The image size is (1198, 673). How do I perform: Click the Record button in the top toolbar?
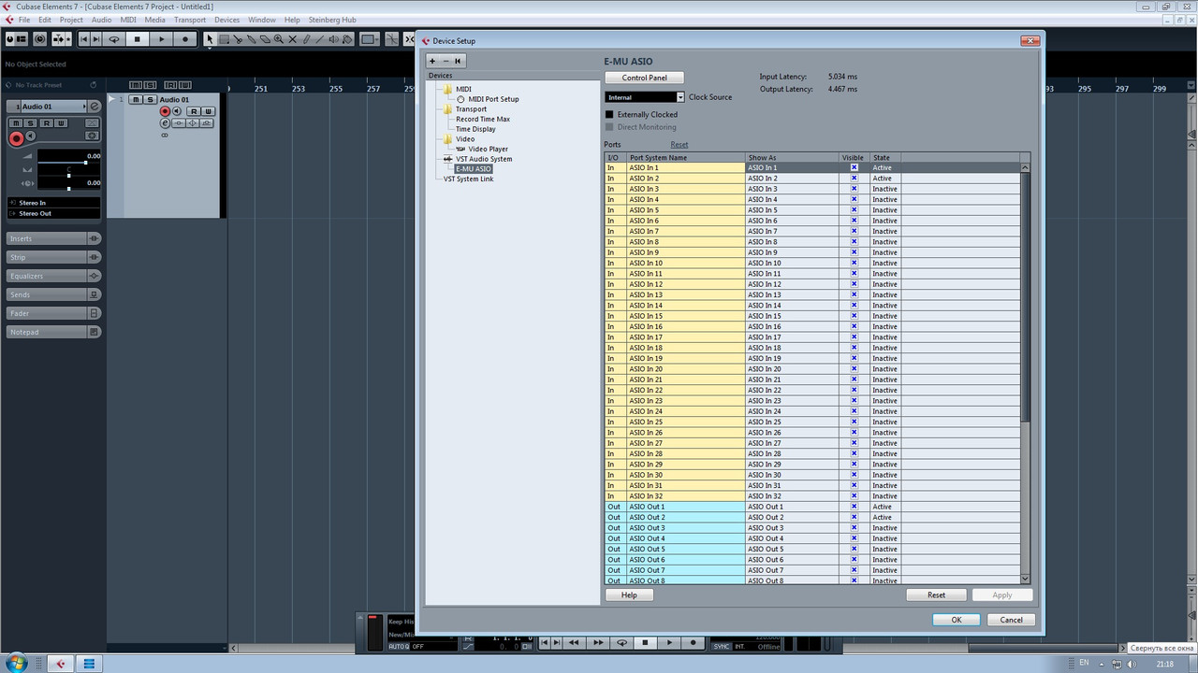[x=185, y=39]
